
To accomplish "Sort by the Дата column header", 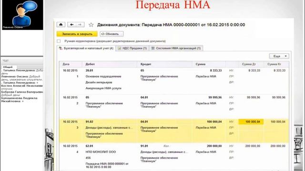I will click(x=71, y=64).
